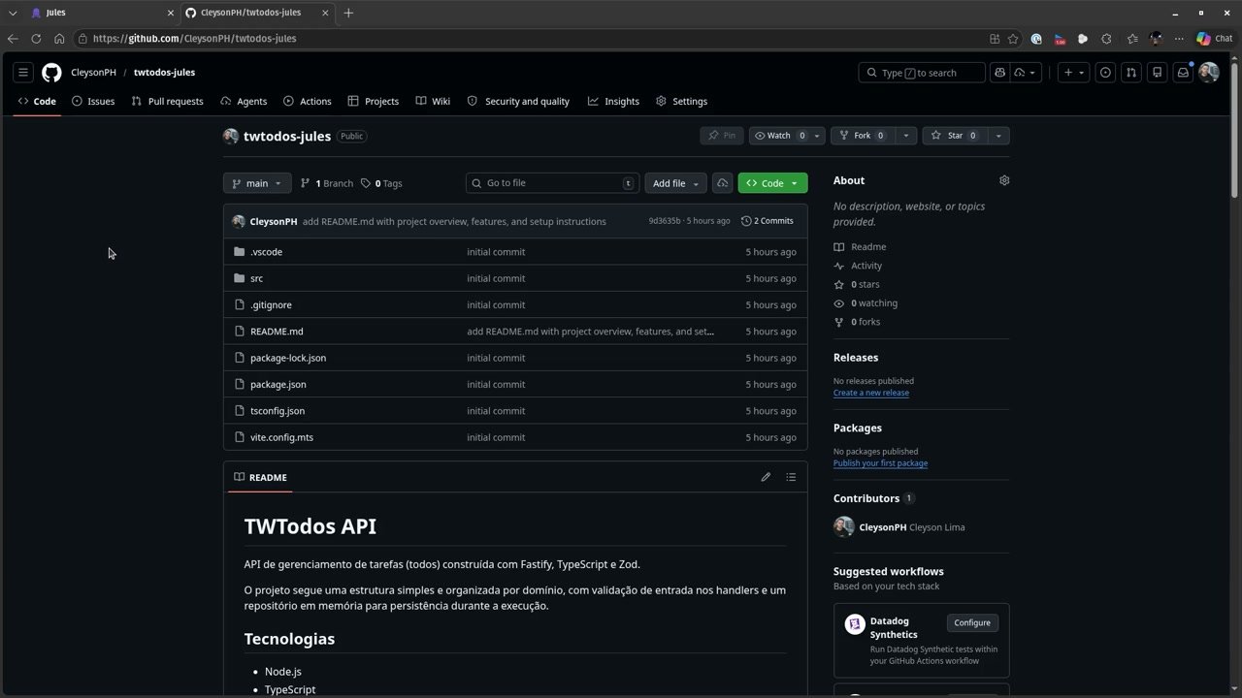The image size is (1242, 698).
Task: Configure the Datadog Synthetics workflow
Action: point(972,622)
